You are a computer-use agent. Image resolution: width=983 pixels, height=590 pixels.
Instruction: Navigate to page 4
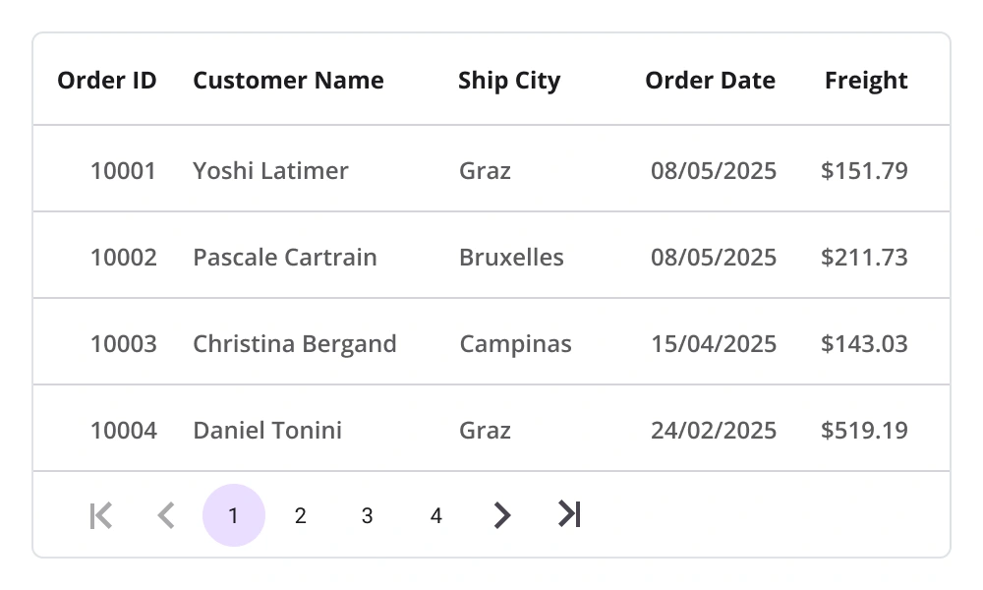[x=435, y=515]
